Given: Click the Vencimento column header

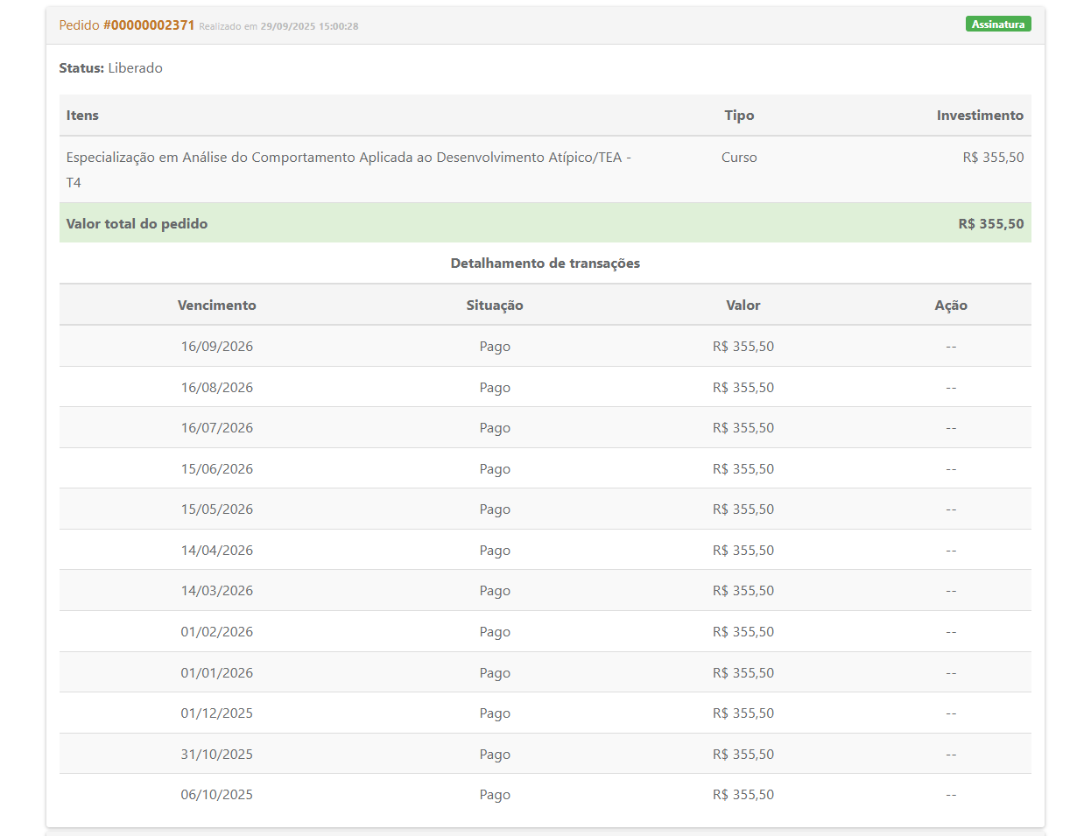Looking at the screenshot, I should (217, 306).
